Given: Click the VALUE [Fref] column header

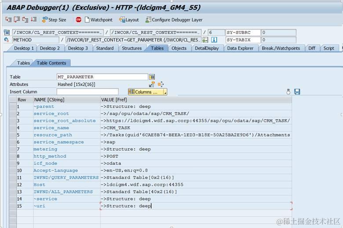Looking at the screenshot, I should (196, 100).
